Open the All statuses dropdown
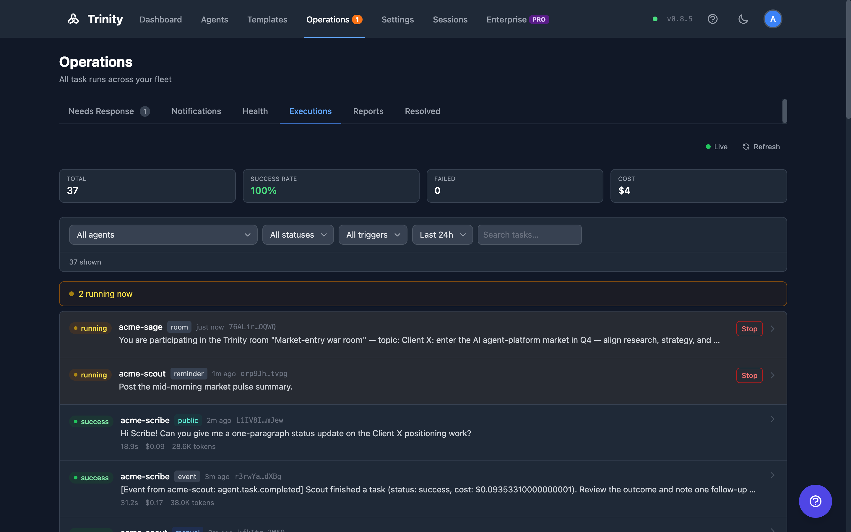This screenshot has height=532, width=851. [x=298, y=235]
